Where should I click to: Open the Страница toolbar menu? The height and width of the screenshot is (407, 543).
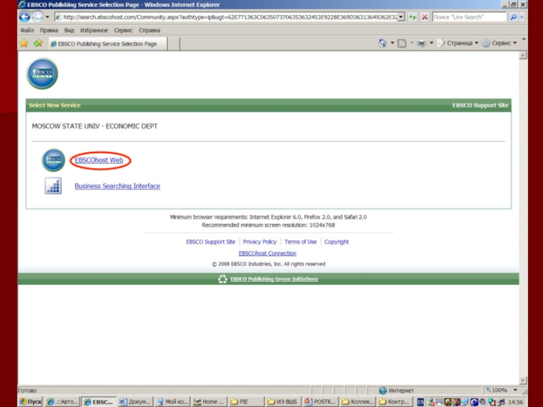(x=457, y=43)
